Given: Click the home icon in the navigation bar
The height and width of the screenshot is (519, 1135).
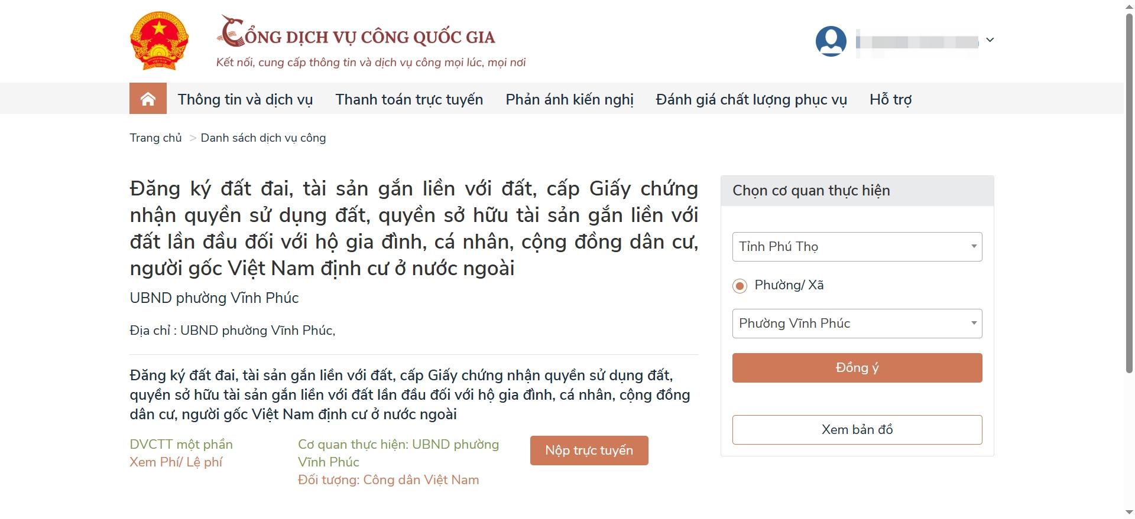Looking at the screenshot, I should [x=147, y=98].
